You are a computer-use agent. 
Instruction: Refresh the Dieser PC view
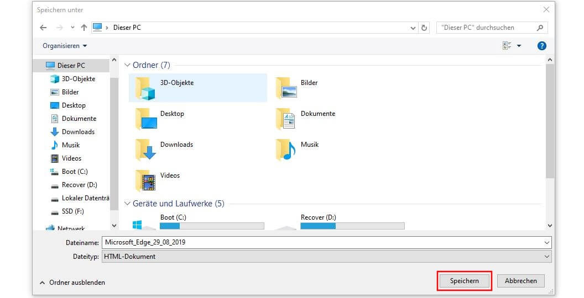pos(424,28)
